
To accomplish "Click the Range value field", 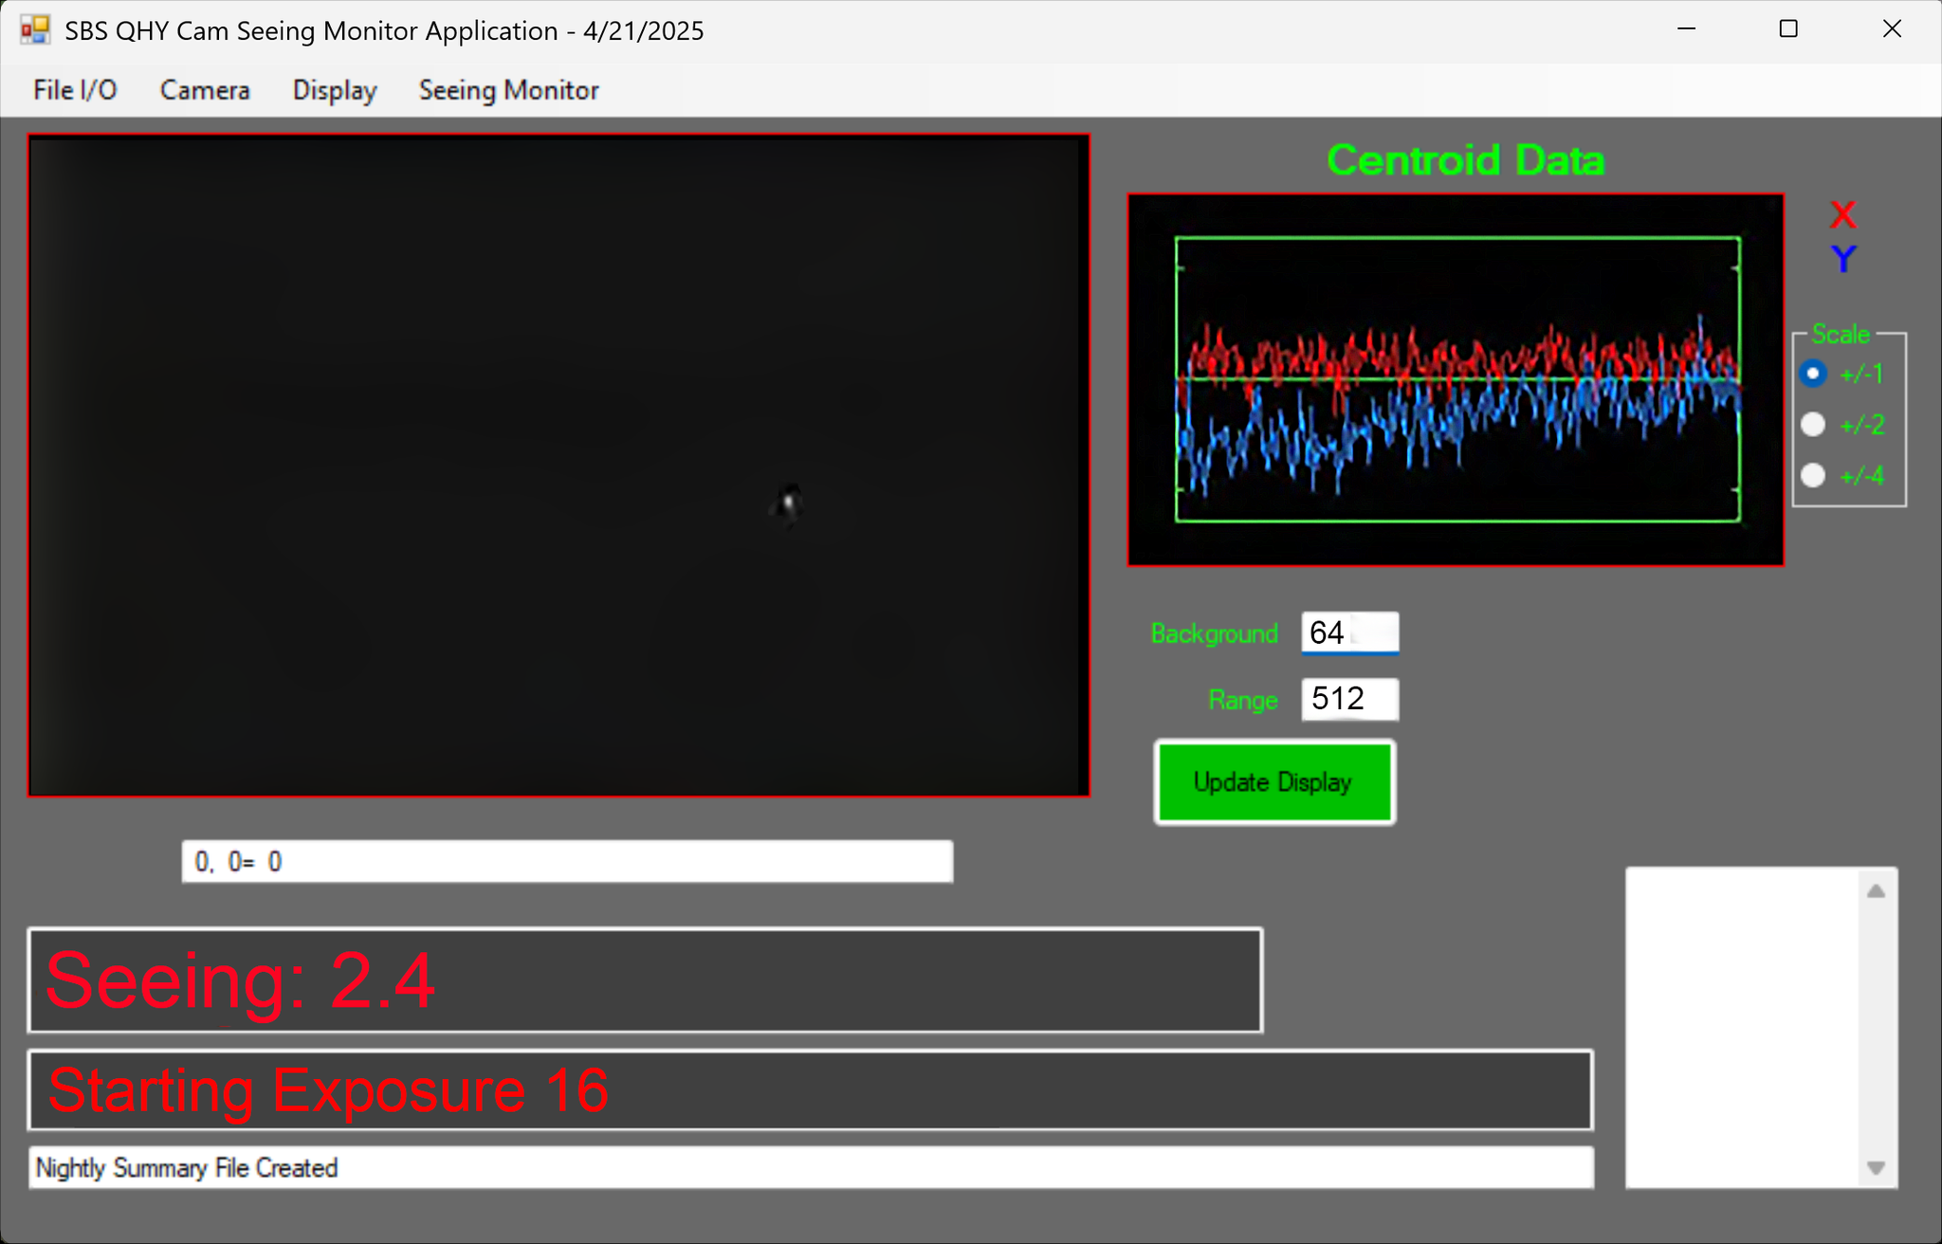I will (x=1350, y=699).
